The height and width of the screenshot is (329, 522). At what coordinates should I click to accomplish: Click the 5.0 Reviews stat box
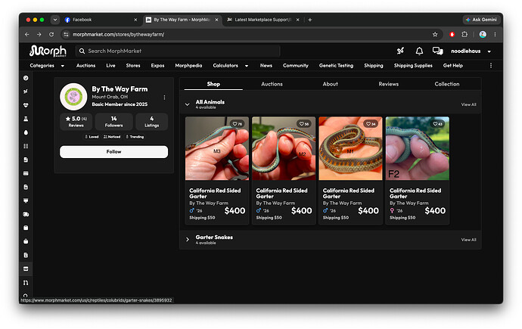coord(76,122)
